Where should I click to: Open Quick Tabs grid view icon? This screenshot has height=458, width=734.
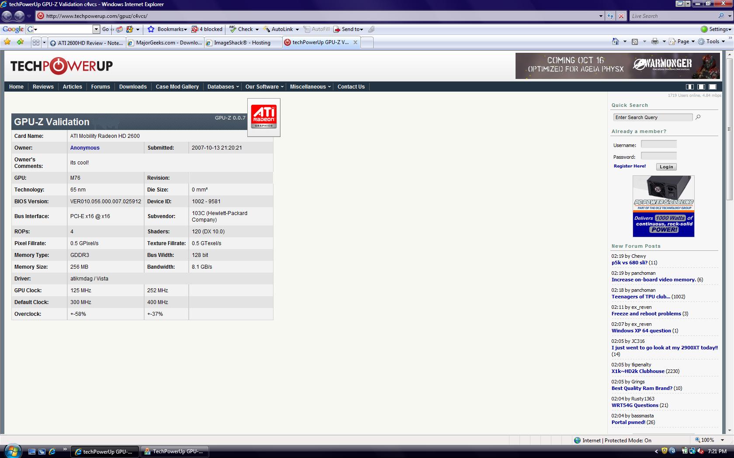point(36,42)
